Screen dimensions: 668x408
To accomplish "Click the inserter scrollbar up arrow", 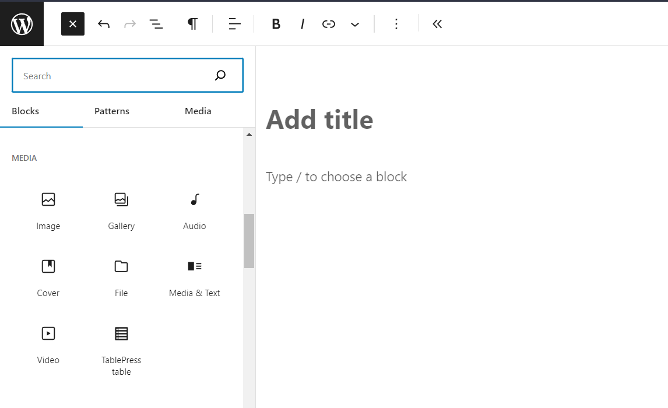I will (249, 135).
